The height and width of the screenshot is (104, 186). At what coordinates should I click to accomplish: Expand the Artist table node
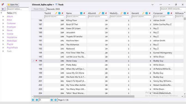pos(3,20)
